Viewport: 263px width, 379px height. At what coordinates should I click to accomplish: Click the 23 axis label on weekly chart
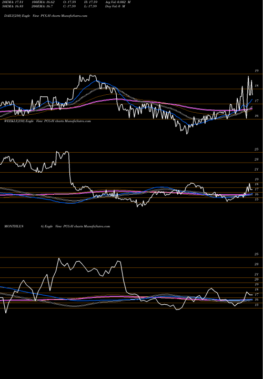click(x=257, y=159)
